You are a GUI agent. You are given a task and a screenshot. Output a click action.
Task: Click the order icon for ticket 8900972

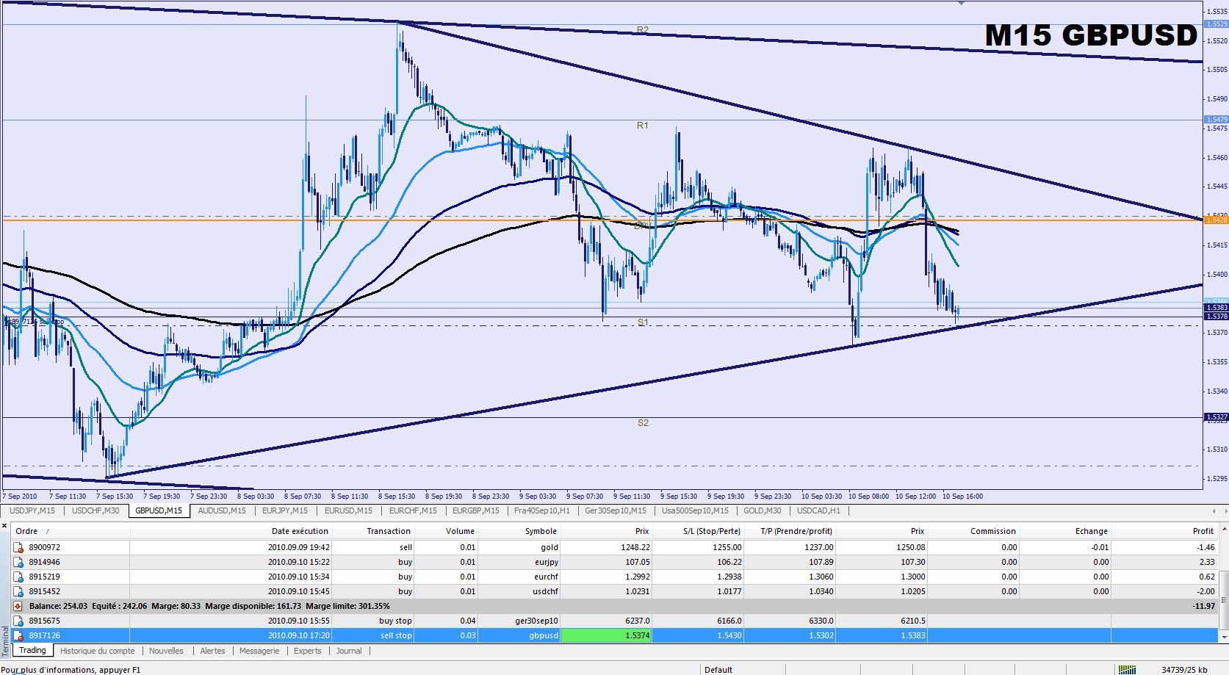(18, 547)
